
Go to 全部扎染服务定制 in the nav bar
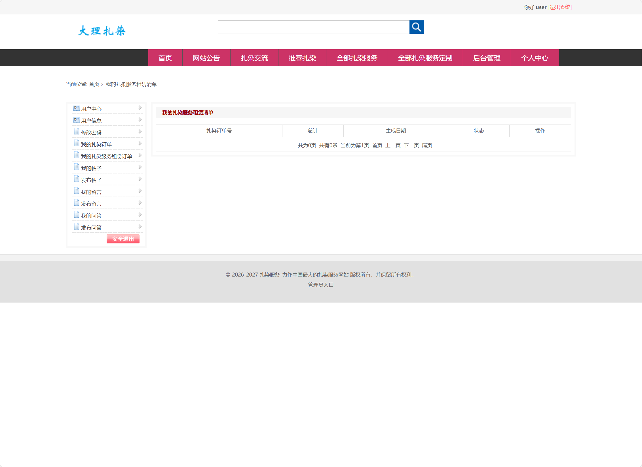tap(425, 58)
